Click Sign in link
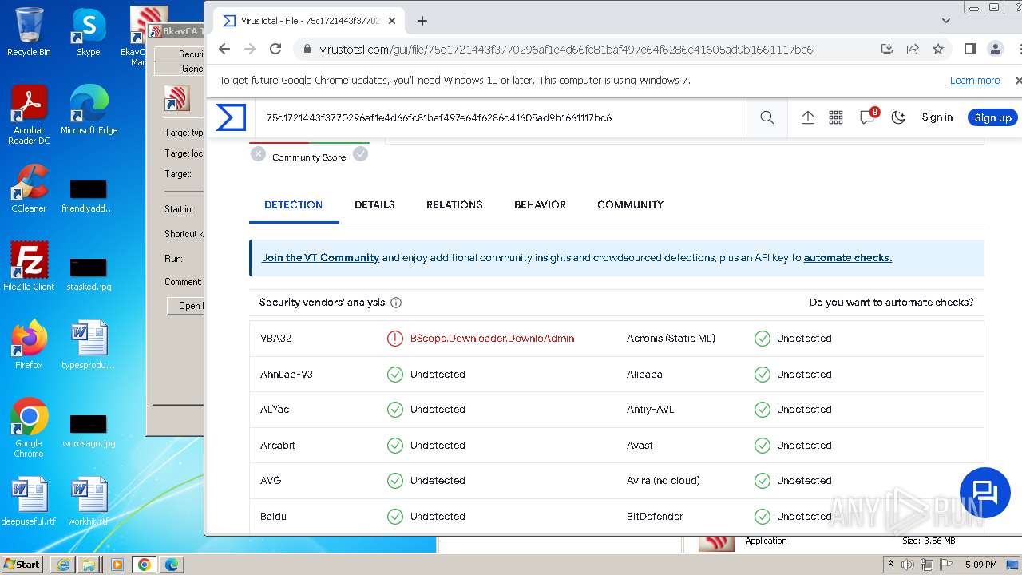Image resolution: width=1022 pixels, height=575 pixels. 937,117
